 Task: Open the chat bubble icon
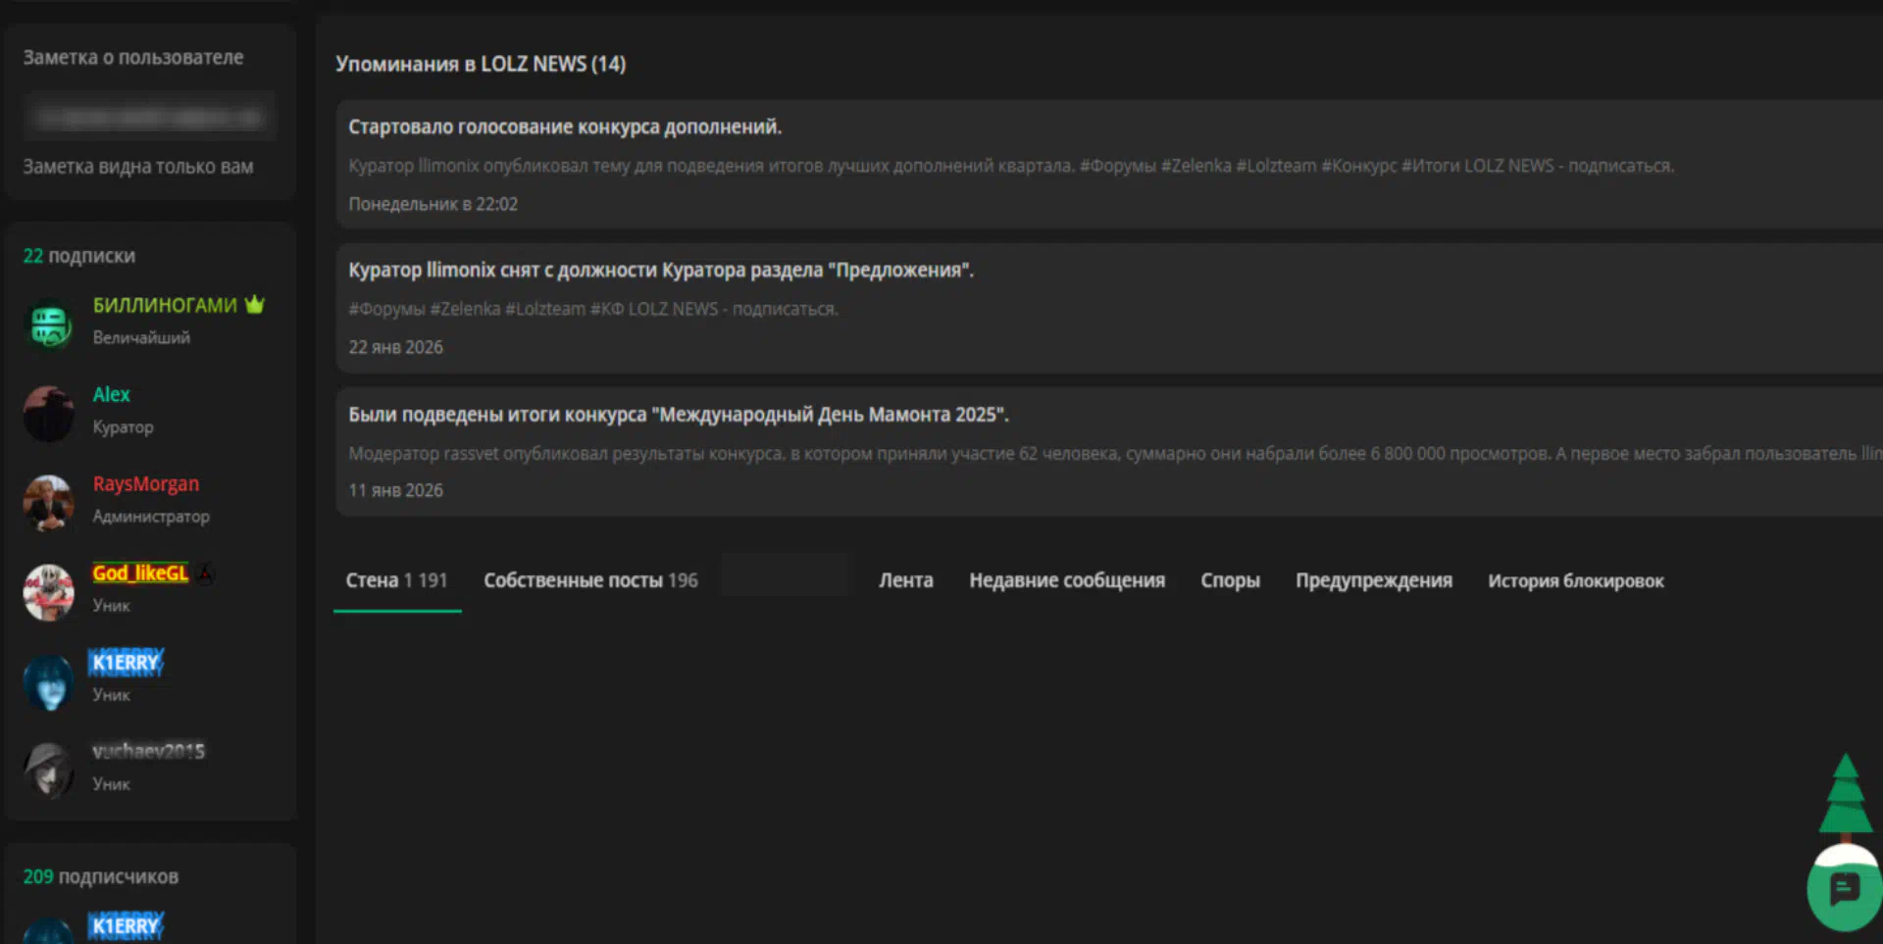click(1844, 889)
